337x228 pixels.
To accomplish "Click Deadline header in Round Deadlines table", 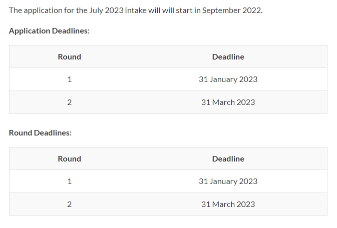I will (228, 159).
